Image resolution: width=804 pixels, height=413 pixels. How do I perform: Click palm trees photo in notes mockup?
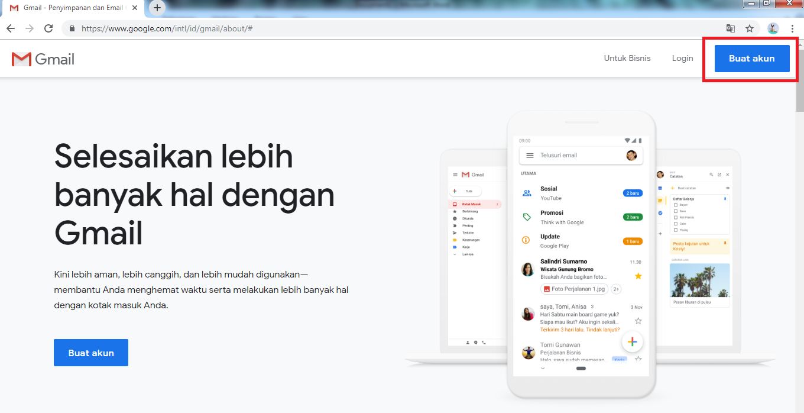click(699, 280)
